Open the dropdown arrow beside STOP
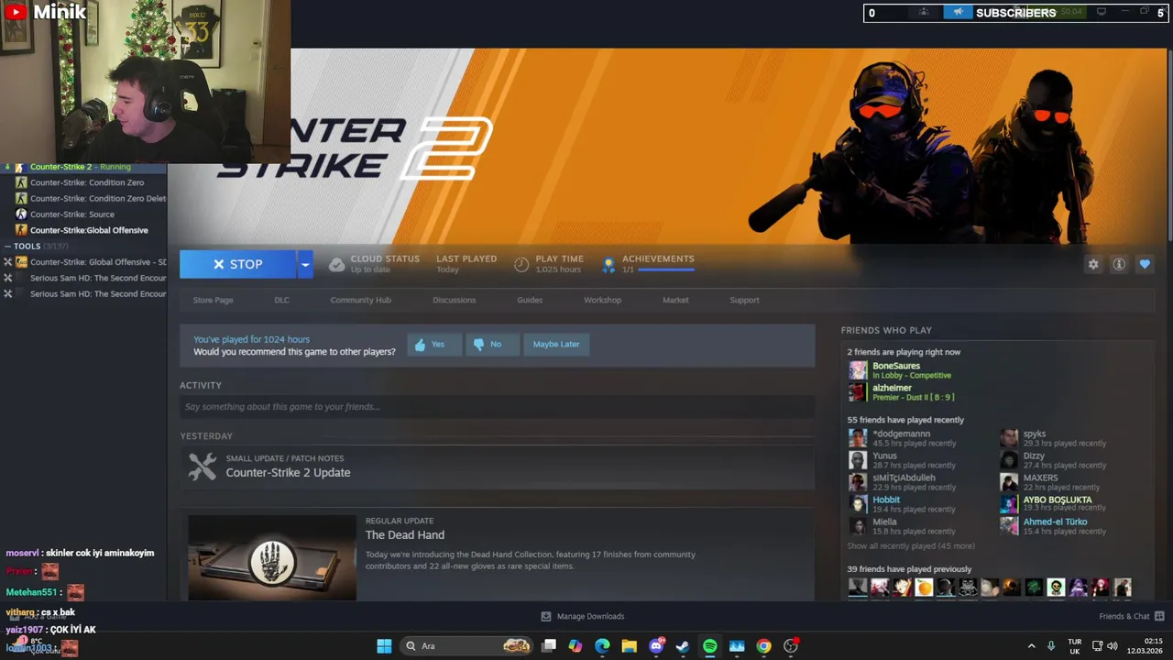This screenshot has width=1173, height=660. click(304, 264)
